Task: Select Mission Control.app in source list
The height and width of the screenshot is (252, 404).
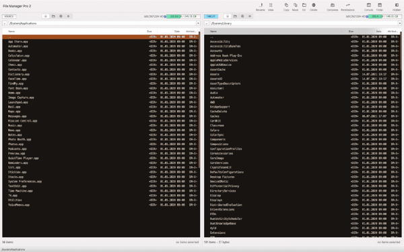Action: [x=100, y=121]
